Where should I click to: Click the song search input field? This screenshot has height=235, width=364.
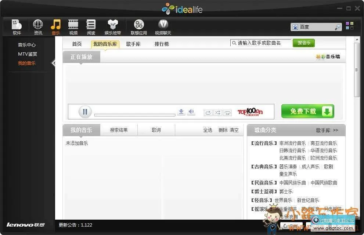tap(261, 43)
